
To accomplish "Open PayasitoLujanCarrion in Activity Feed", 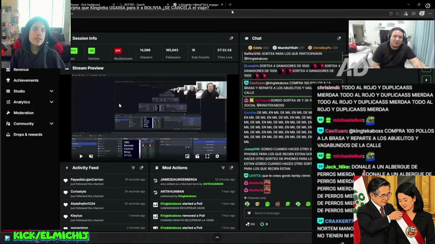I will click(87, 180).
